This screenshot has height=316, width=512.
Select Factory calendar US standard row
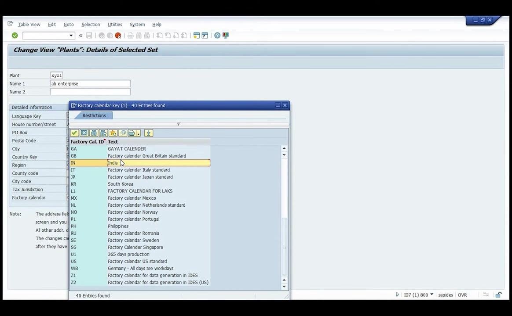pos(140,261)
